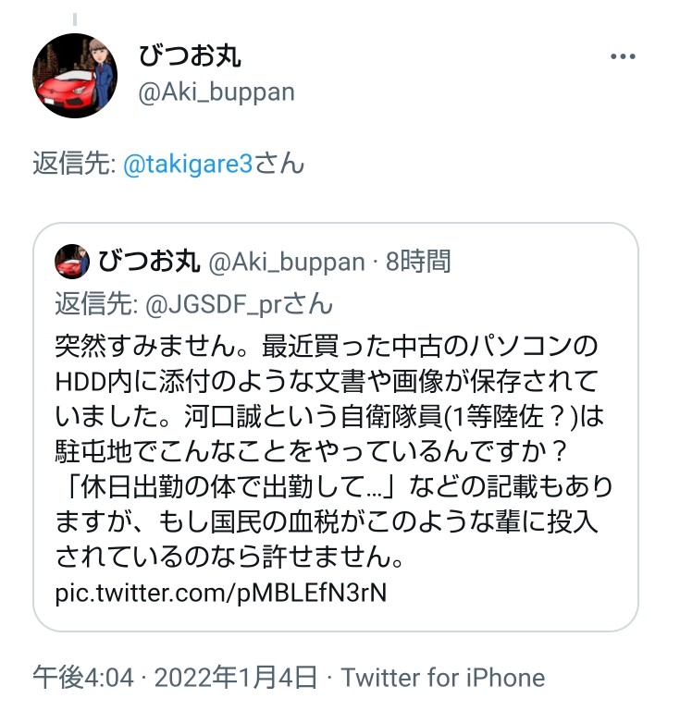Open びつお丸's large profile avatar

tap(75, 76)
